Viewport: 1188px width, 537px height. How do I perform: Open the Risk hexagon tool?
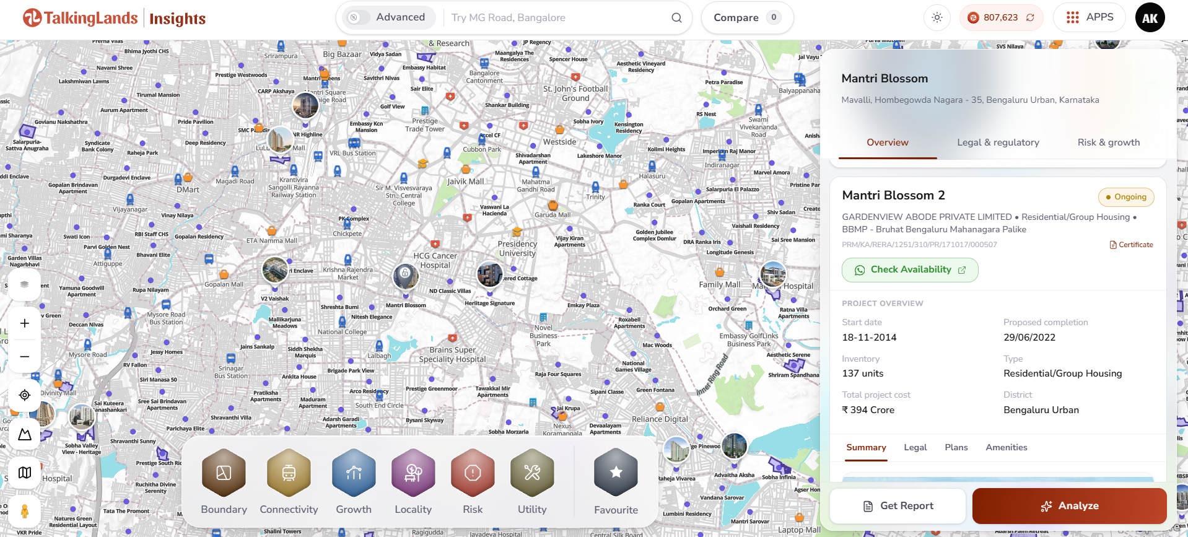(x=473, y=473)
